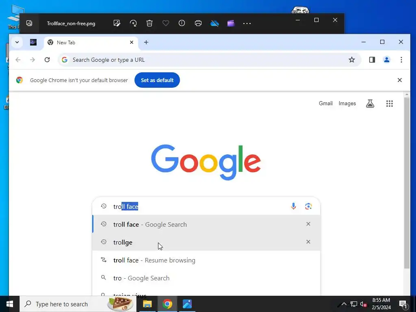416x312 pixels.
Task: Select 'tro - Google Search' suggestion
Action: click(x=206, y=278)
